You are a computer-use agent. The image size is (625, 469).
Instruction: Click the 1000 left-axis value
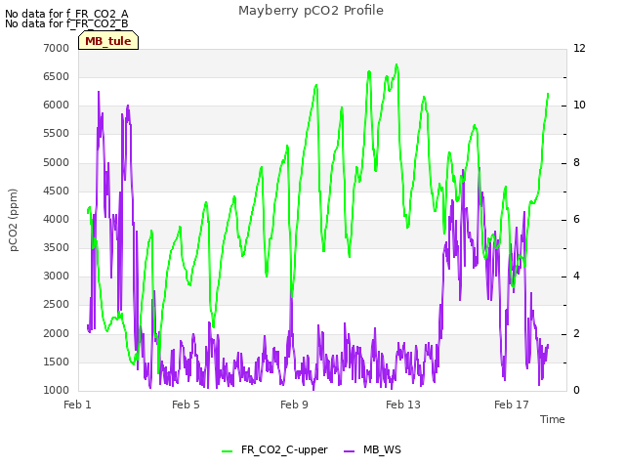(x=57, y=391)
